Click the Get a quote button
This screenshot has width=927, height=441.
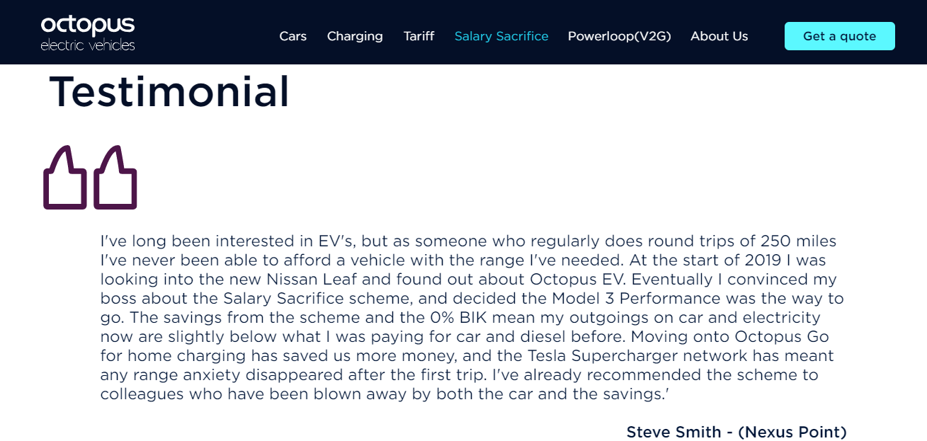point(840,36)
